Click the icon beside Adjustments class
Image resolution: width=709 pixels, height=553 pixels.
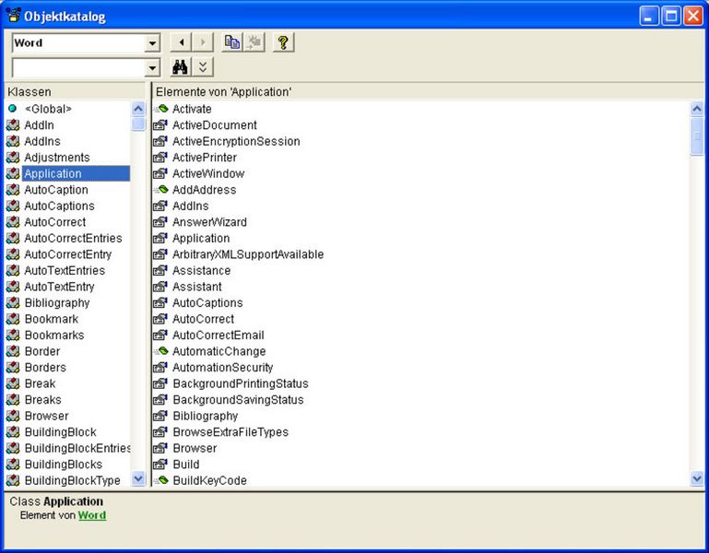[x=13, y=158]
